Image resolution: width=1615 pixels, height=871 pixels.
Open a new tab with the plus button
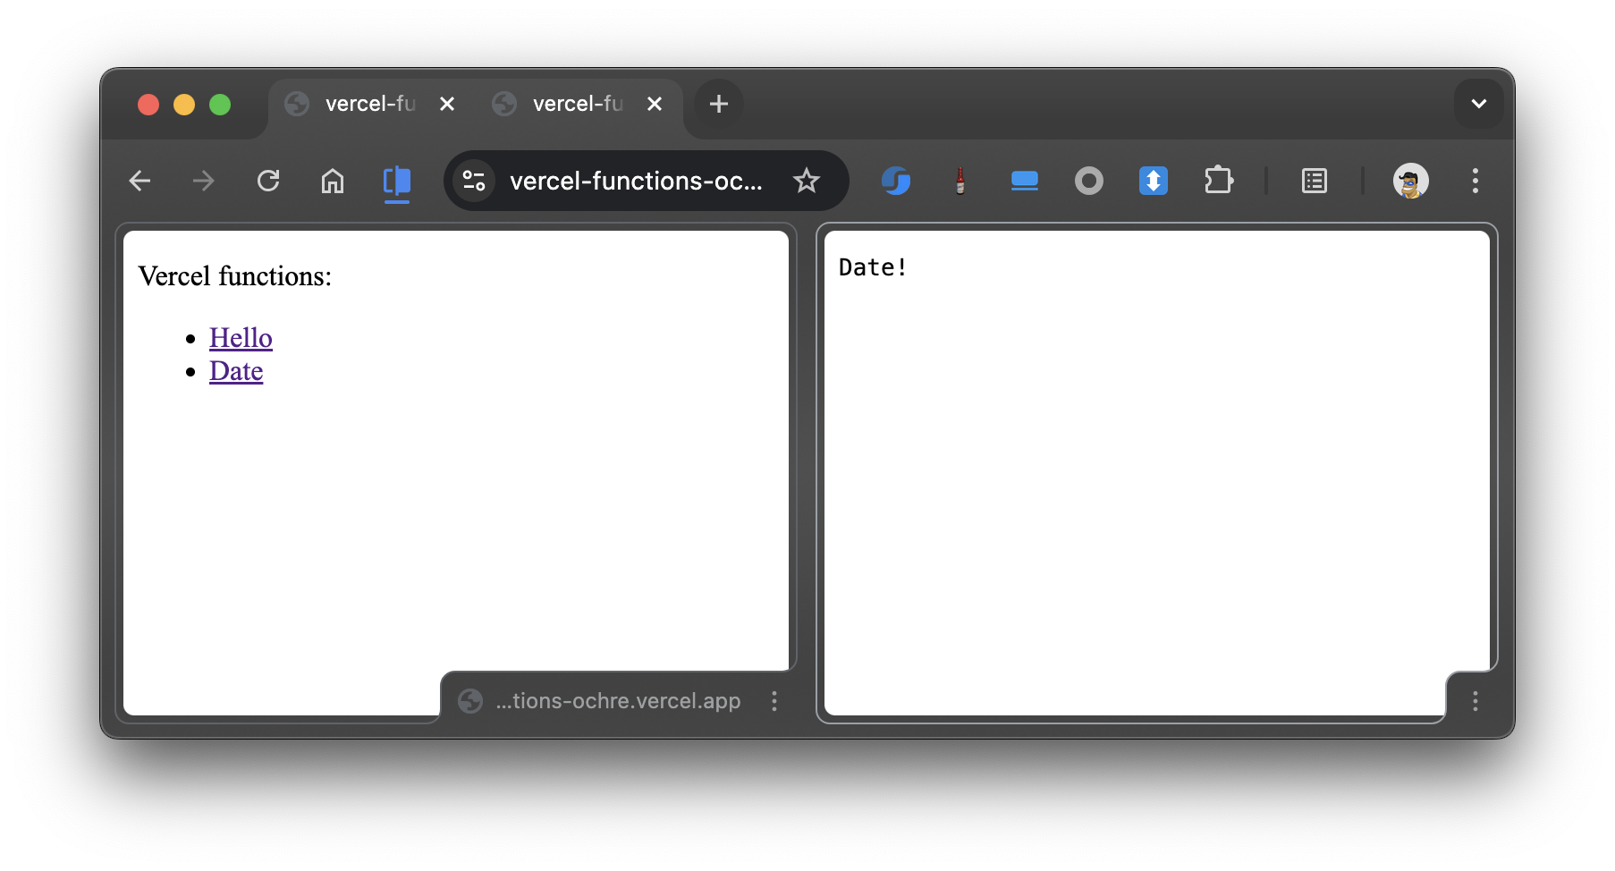click(718, 104)
